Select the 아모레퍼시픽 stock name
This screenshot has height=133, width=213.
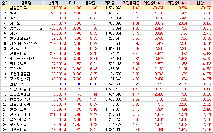[20, 104]
